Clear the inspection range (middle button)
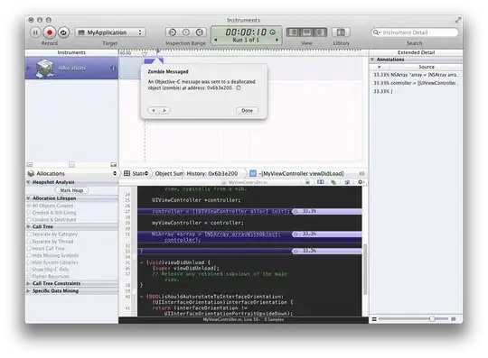The height and width of the screenshot is (358, 488). (186, 32)
